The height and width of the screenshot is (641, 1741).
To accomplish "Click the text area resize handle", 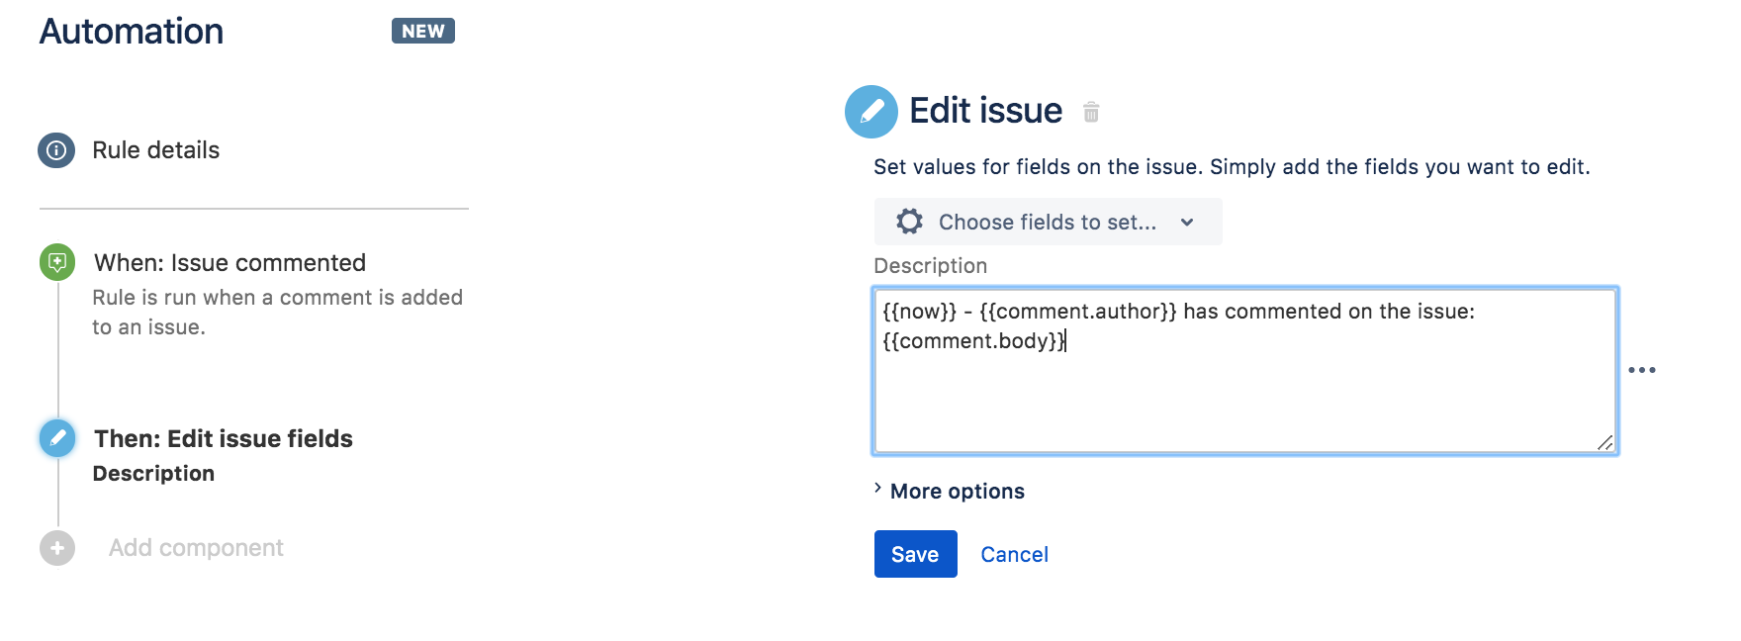I will [1604, 442].
